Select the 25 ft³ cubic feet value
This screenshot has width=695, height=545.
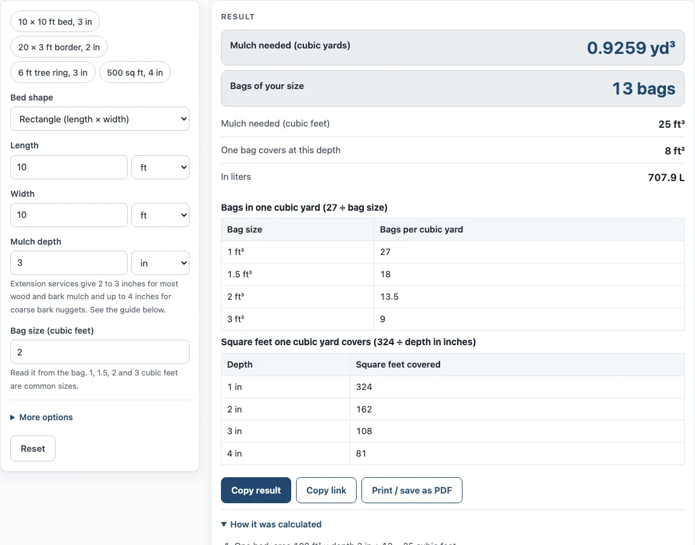pyautogui.click(x=671, y=124)
